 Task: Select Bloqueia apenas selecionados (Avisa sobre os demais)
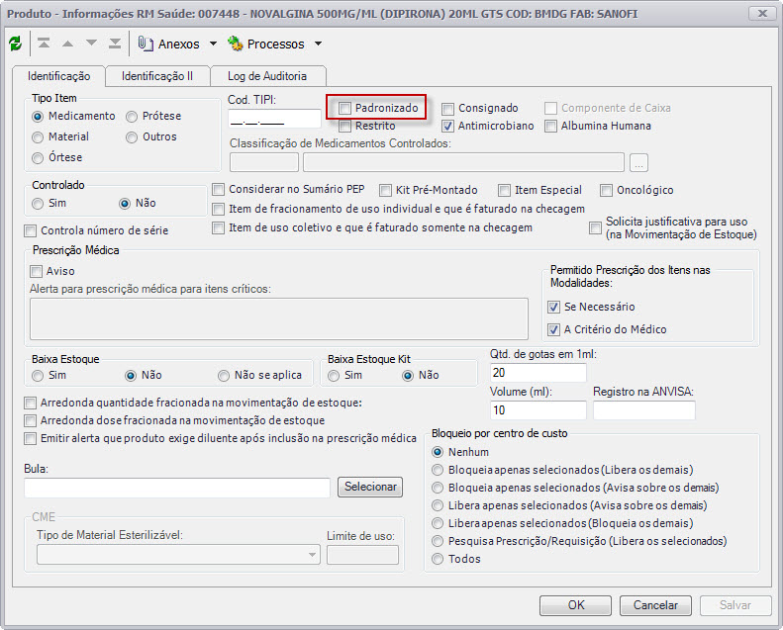click(x=438, y=488)
